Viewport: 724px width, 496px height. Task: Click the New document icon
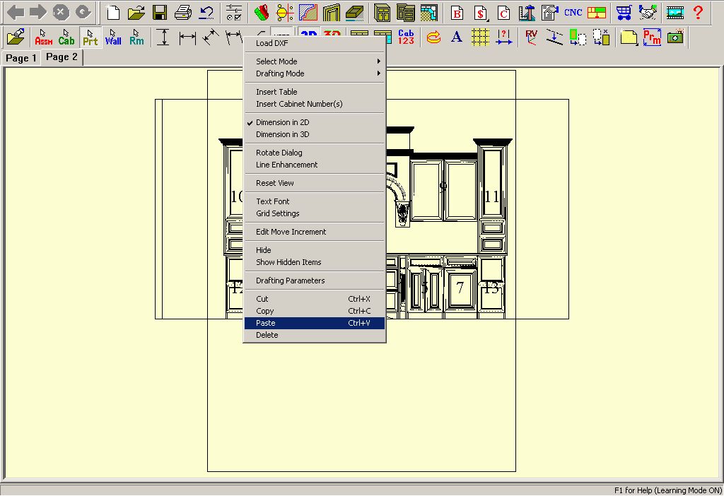pos(112,13)
